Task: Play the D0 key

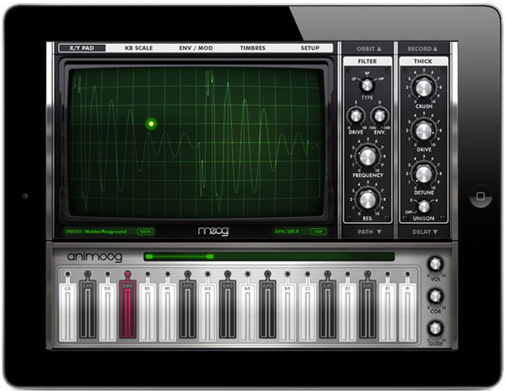Action: click(107, 312)
